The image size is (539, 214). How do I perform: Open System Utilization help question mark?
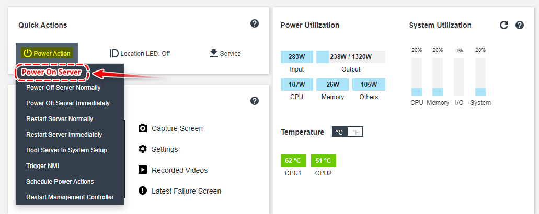tap(520, 25)
